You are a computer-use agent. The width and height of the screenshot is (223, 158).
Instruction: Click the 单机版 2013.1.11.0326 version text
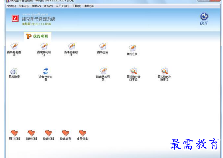[x=36, y=24]
